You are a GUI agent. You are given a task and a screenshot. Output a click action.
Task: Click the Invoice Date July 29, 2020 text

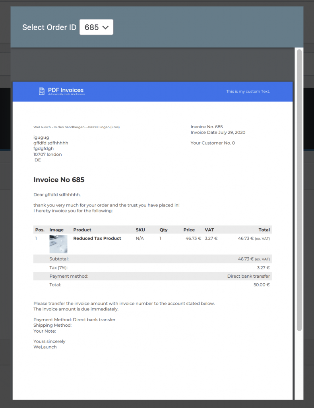[x=218, y=133]
